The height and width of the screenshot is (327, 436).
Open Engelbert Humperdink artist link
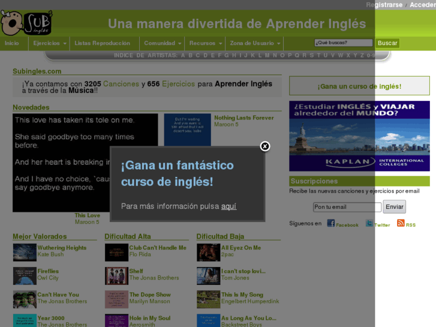click(x=250, y=301)
